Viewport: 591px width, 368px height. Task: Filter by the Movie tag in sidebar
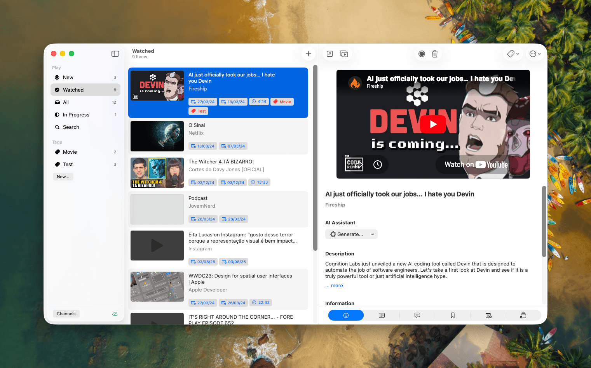coord(85,152)
